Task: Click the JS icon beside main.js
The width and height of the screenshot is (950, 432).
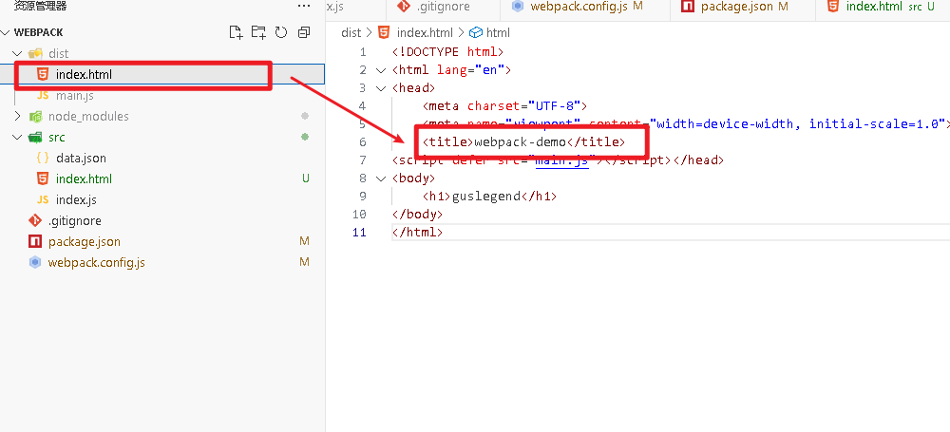Action: [43, 96]
